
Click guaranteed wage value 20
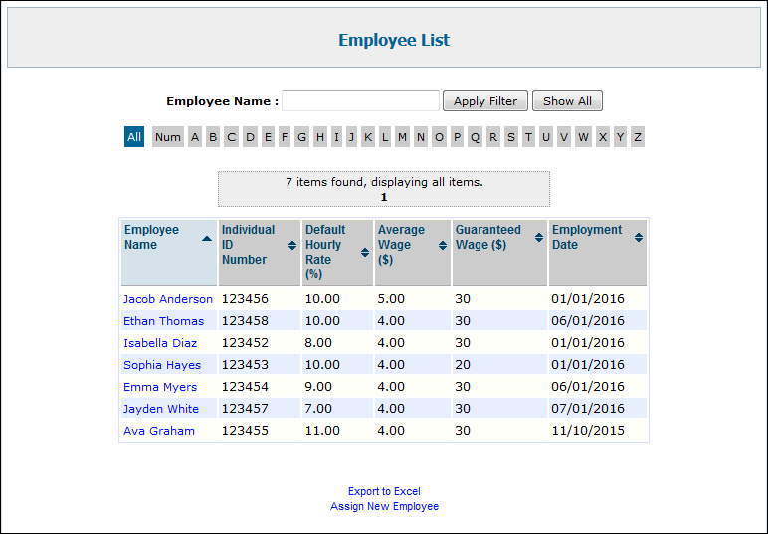click(x=463, y=365)
